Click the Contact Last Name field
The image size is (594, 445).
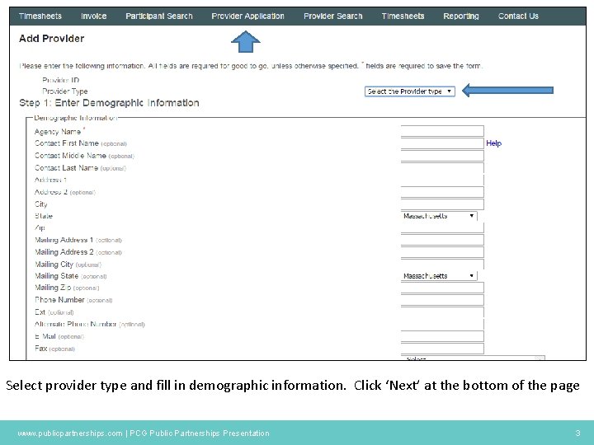[x=442, y=167]
